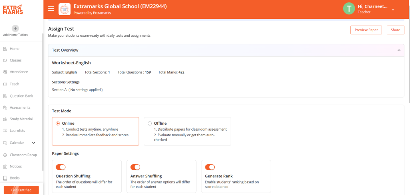This screenshot has width=410, height=195.
Task: Disable the Answer Shuffling toggle
Action: [135, 167]
